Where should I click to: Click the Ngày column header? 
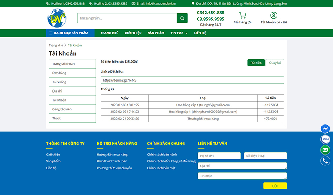[125, 98]
